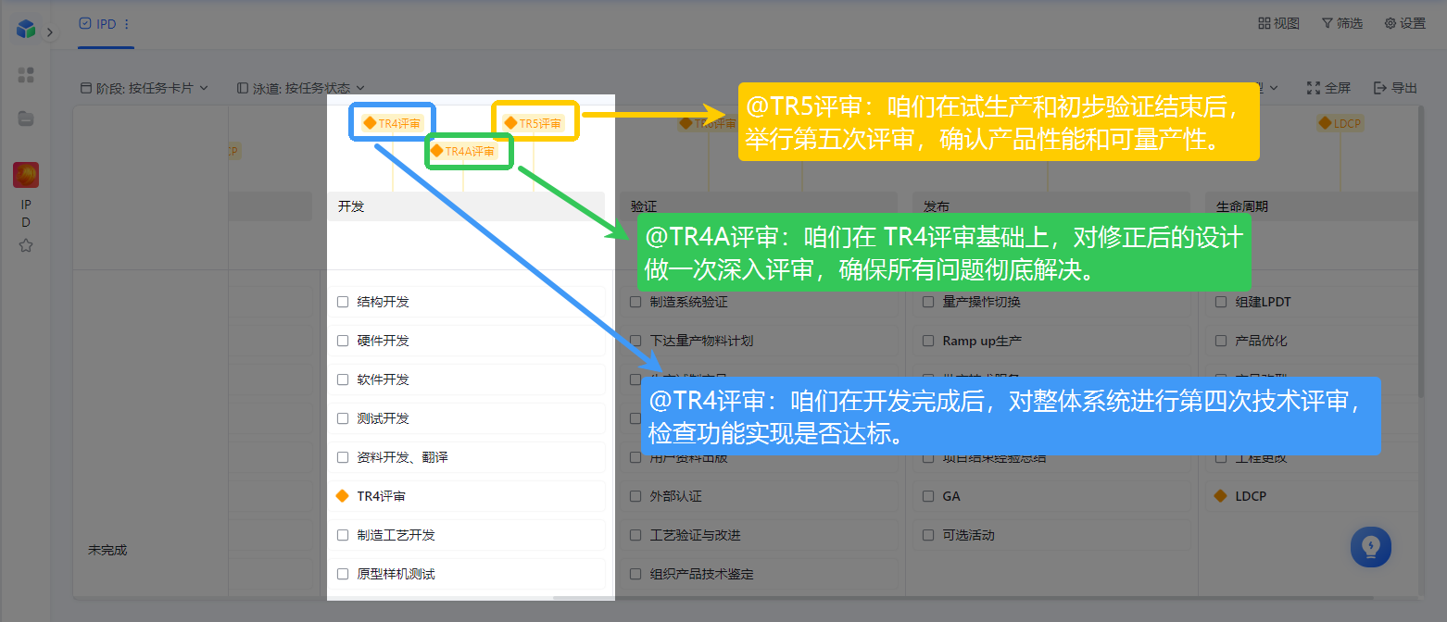This screenshot has width=1447, height=622.
Task: Enter 全屏 fullscreen mode
Action: pyautogui.click(x=1328, y=88)
